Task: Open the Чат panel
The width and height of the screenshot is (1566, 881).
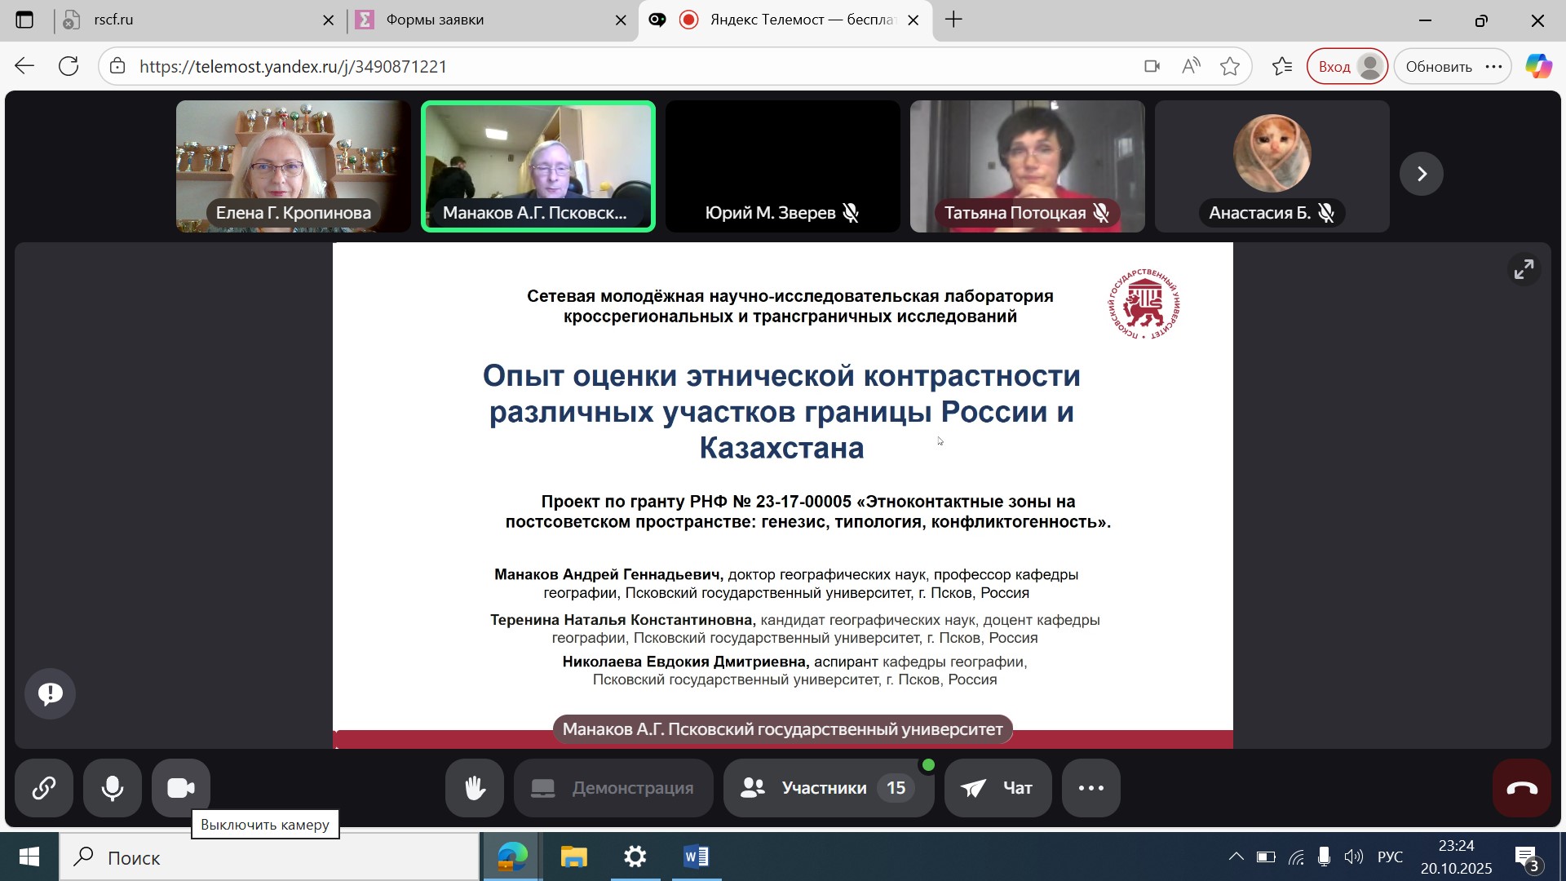Action: click(x=998, y=788)
